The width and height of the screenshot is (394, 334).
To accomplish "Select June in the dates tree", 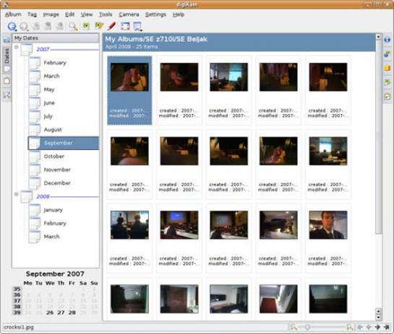I will pyautogui.click(x=49, y=103).
